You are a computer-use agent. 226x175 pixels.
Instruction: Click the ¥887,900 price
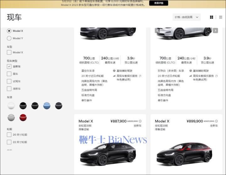(118, 121)
